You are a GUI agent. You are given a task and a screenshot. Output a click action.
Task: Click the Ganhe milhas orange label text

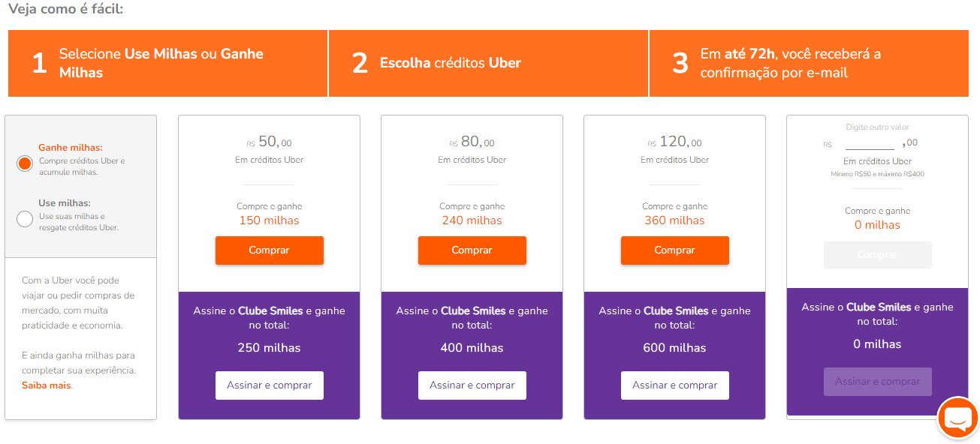(71, 148)
